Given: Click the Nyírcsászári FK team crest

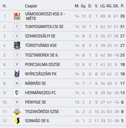Looking at the screenshot, I should [17, 74].
